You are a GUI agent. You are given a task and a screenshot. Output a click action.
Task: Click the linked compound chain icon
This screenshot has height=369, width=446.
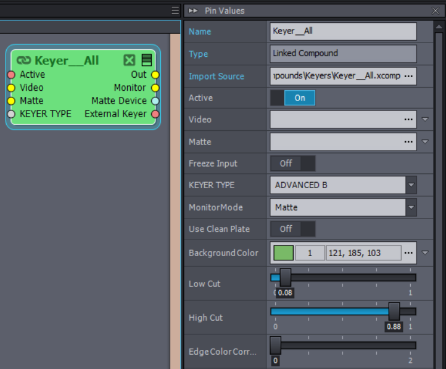point(24,60)
